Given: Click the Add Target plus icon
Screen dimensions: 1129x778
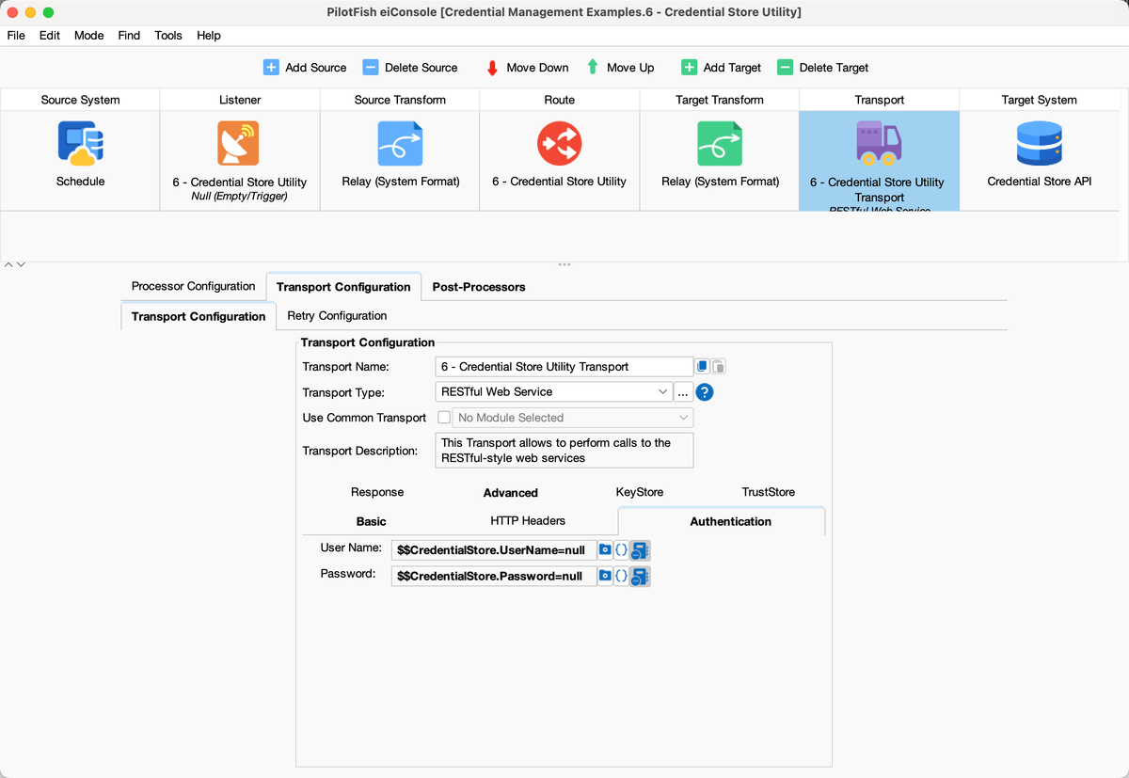Looking at the screenshot, I should click(x=689, y=68).
